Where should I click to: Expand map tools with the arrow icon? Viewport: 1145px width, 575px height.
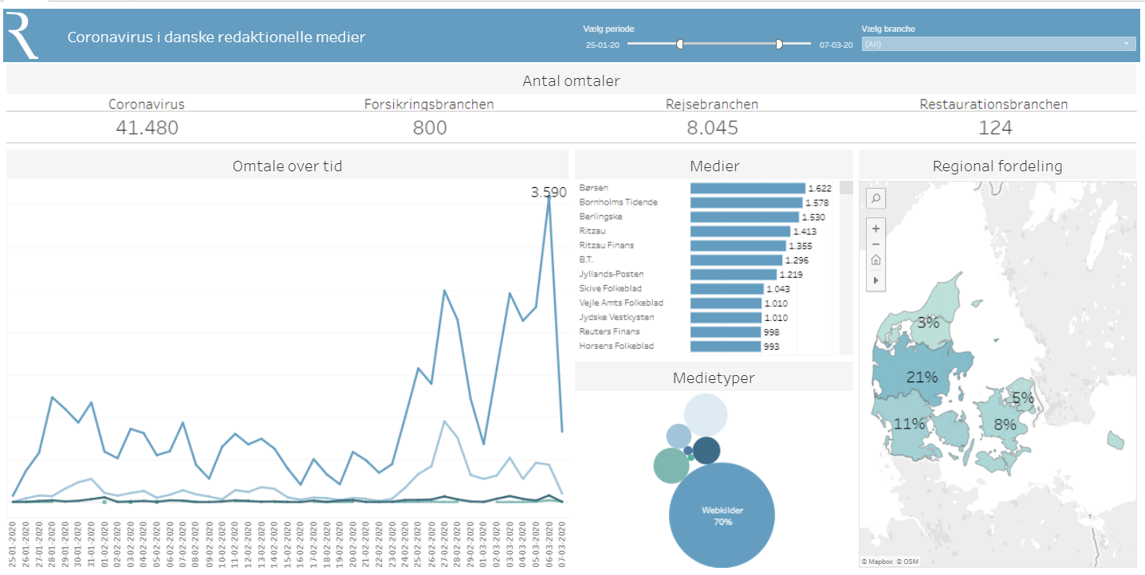click(875, 280)
